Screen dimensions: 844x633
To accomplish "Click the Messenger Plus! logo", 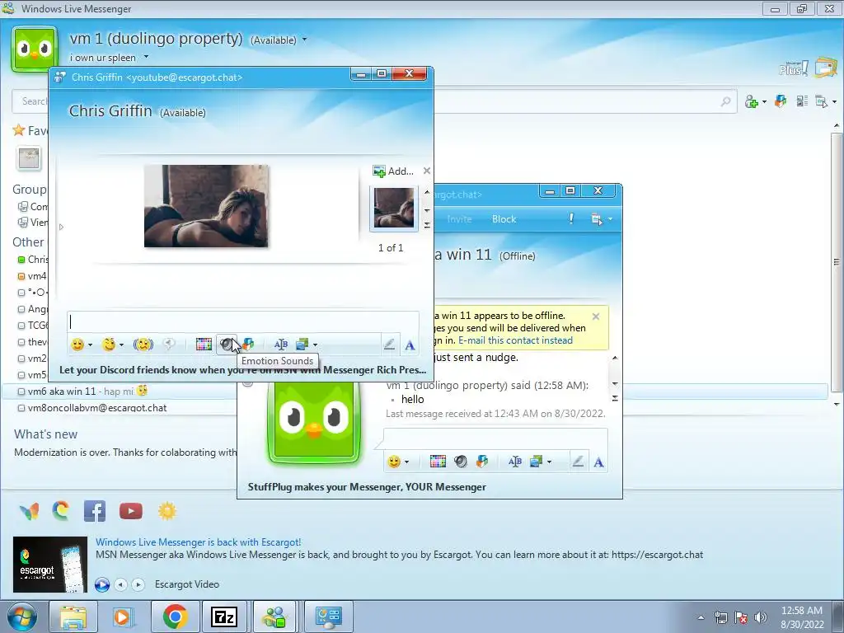I will click(x=794, y=68).
